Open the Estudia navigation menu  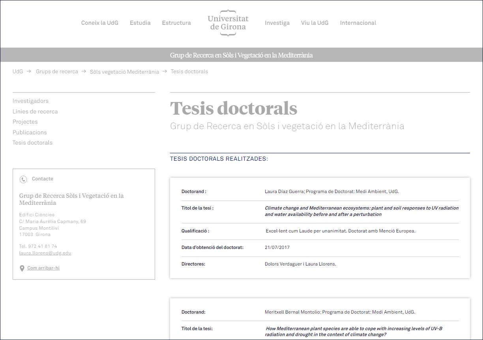[140, 23]
